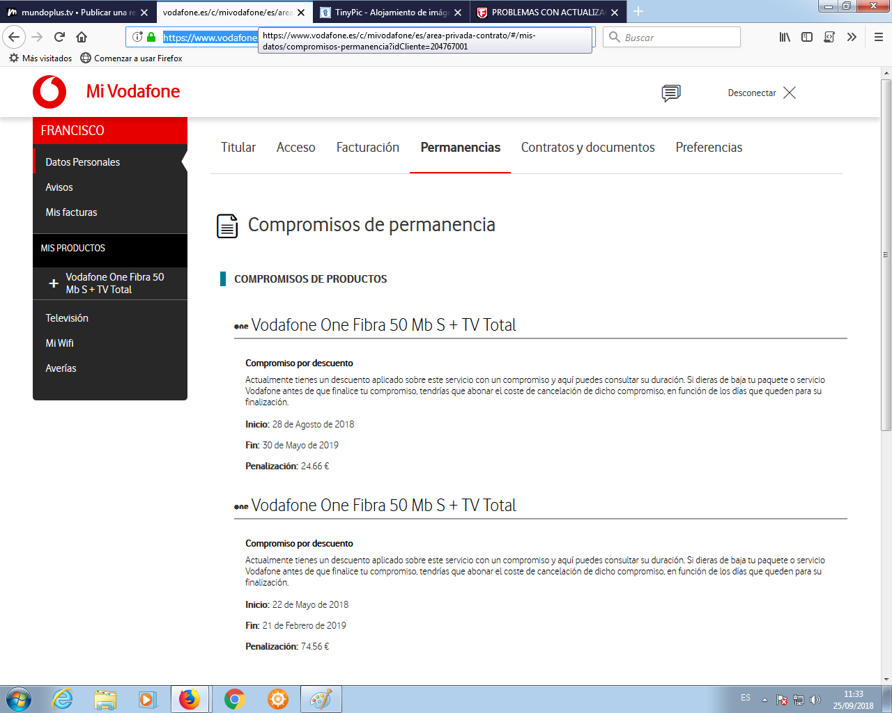Switch to PROBLEMAS CON ACTUALIZA tab
Image resolution: width=892 pixels, height=713 pixels.
click(x=548, y=12)
